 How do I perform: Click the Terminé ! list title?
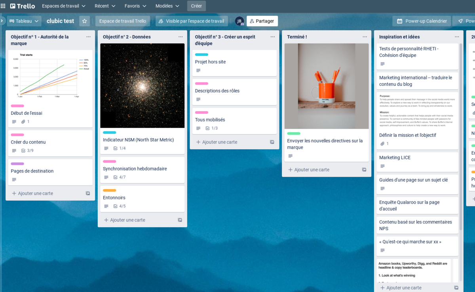(297, 37)
